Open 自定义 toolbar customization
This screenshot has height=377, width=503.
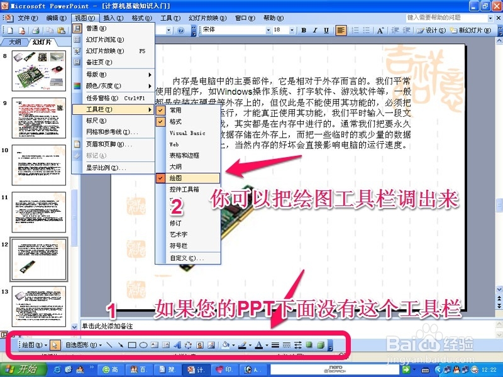pos(188,258)
